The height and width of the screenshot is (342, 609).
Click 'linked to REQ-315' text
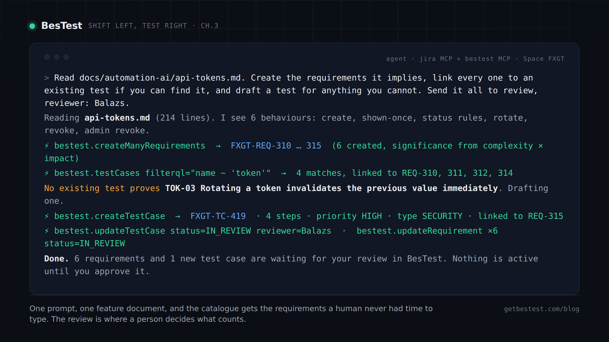click(x=520, y=216)
